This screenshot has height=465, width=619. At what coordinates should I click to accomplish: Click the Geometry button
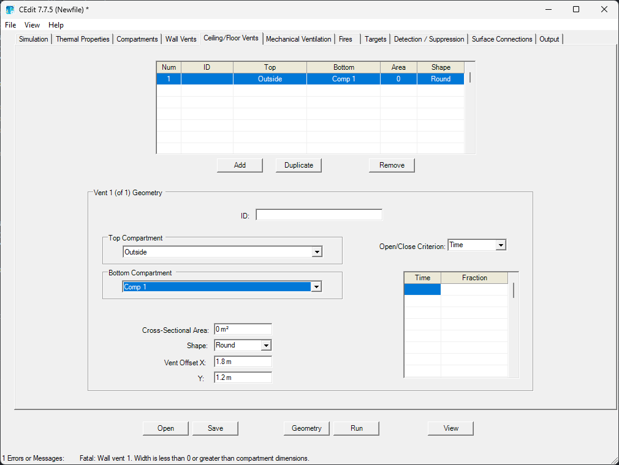tap(306, 428)
